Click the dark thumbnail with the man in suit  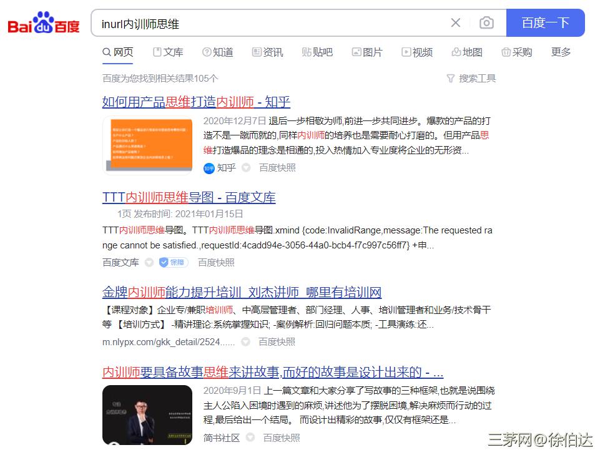tap(147, 415)
